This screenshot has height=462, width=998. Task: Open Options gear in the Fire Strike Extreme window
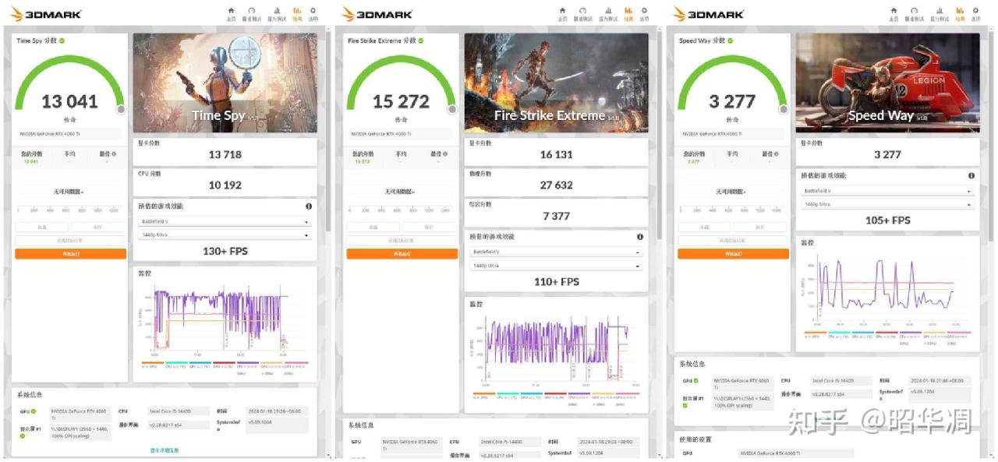[x=645, y=13]
